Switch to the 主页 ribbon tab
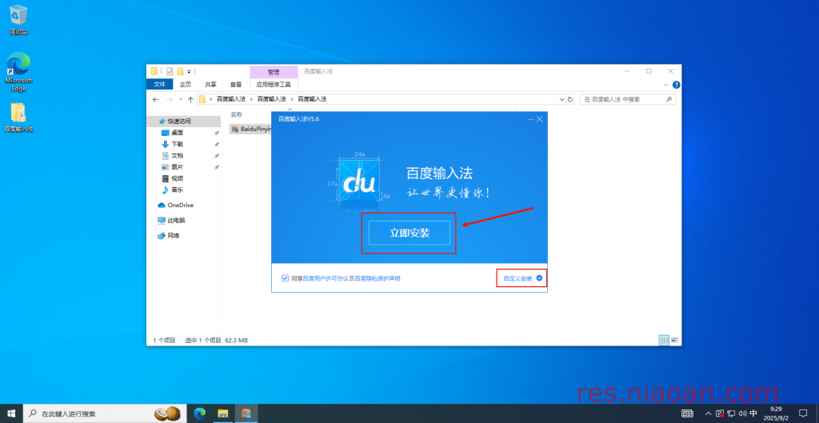Image resolution: width=819 pixels, height=423 pixels. tap(186, 84)
